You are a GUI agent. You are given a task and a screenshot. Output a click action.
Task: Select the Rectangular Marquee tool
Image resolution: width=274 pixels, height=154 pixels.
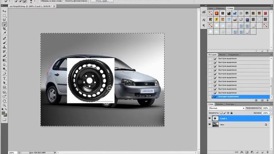coord(4,15)
